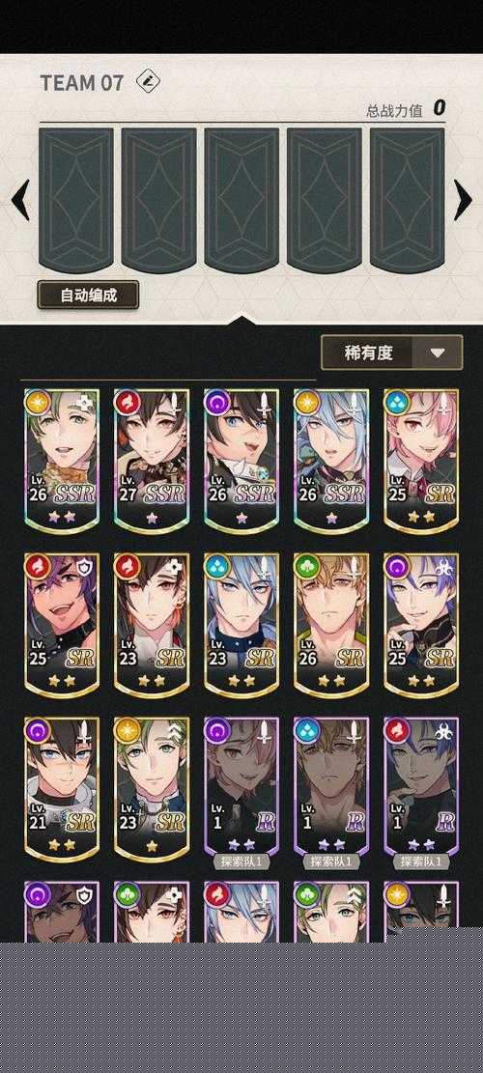Choose the Lv. 27 SSR fire character card
This screenshot has width=483, height=1073.
tap(152, 461)
